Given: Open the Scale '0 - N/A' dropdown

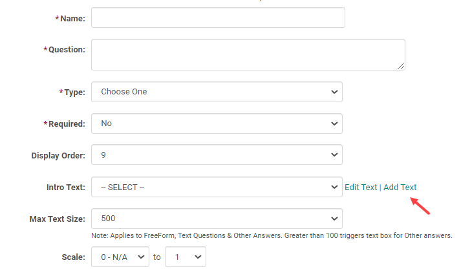Looking at the screenshot, I should (x=120, y=257).
